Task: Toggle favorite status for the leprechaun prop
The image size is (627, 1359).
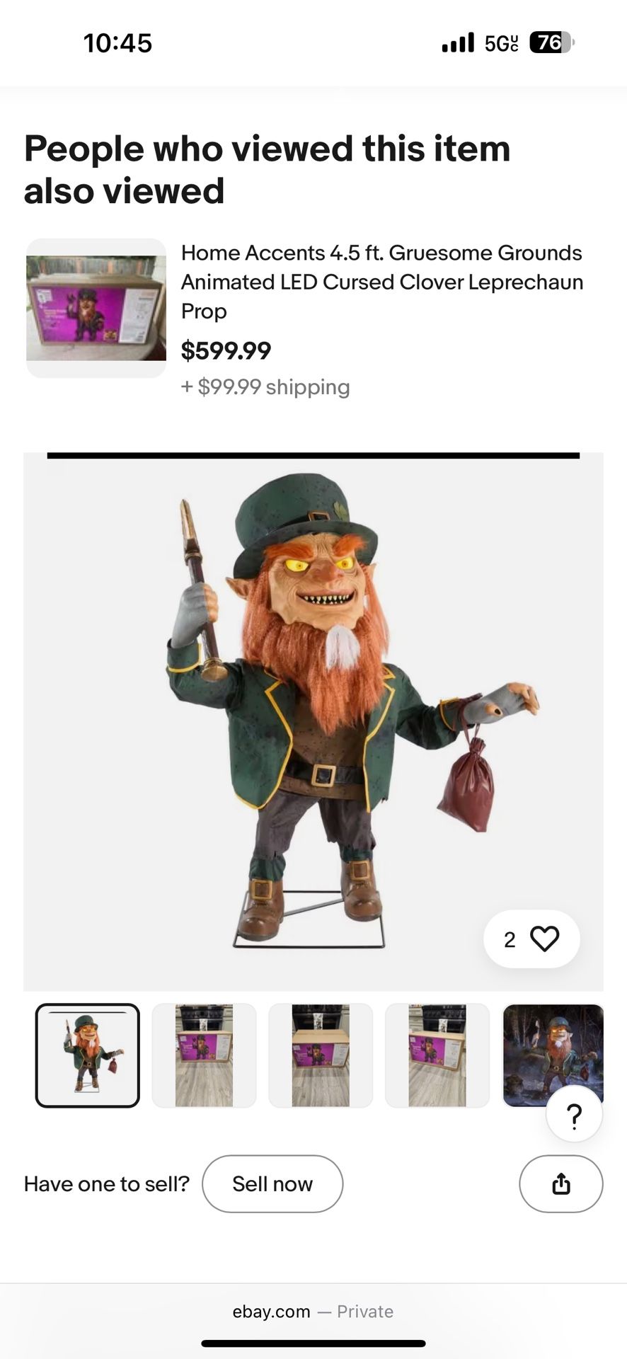Action: (x=543, y=939)
